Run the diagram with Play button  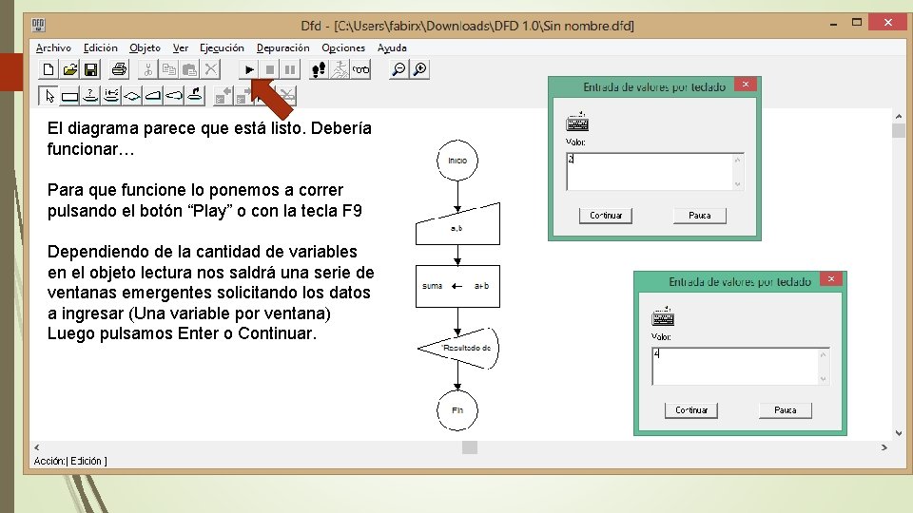point(249,69)
